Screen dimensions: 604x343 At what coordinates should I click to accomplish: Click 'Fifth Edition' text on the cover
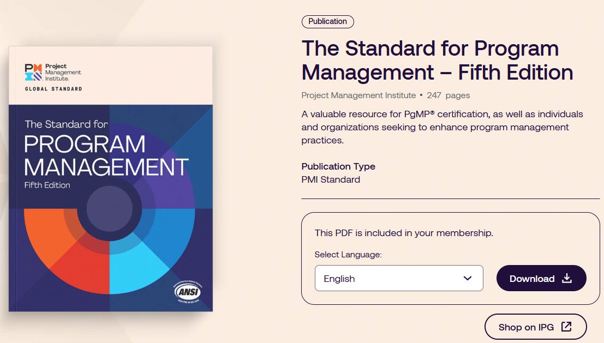pos(47,185)
